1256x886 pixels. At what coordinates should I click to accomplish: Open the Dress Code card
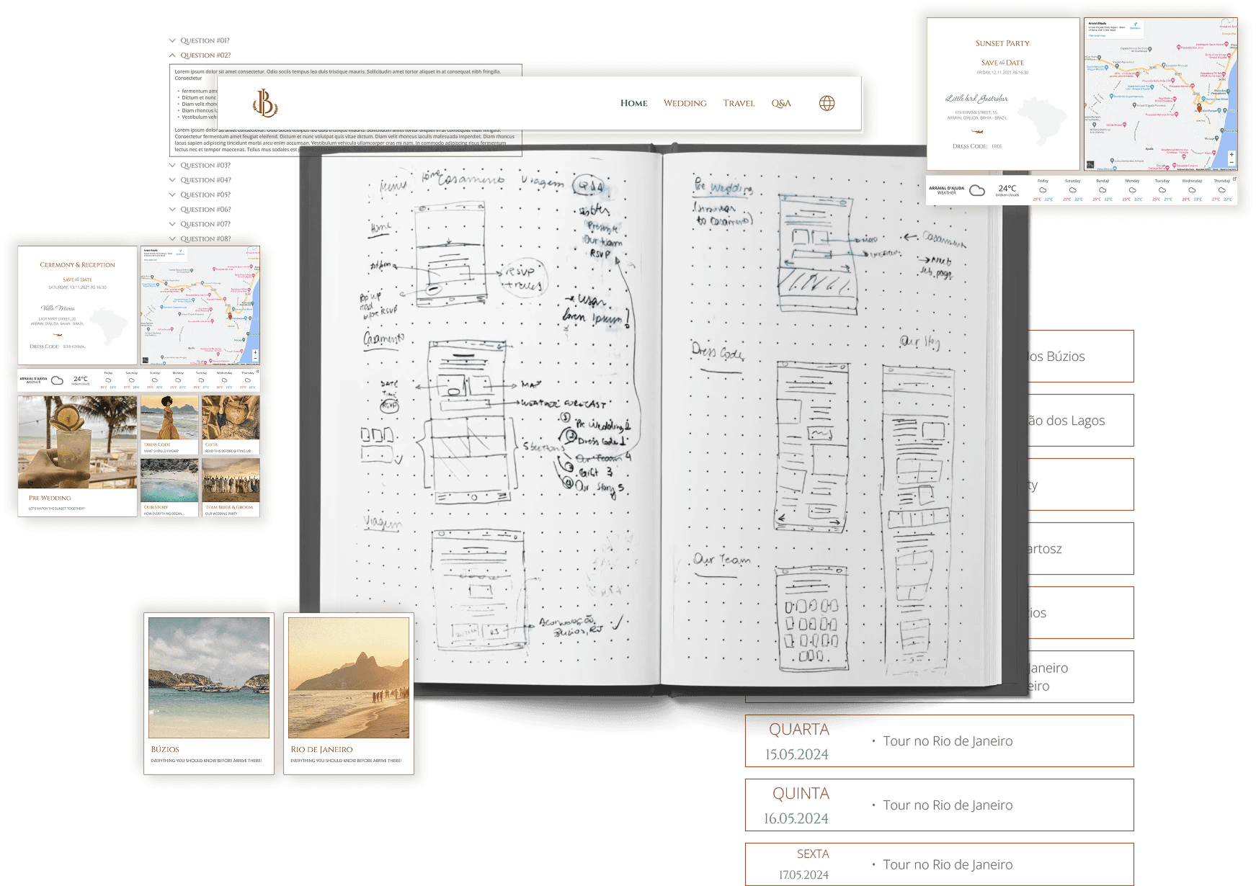point(169,425)
